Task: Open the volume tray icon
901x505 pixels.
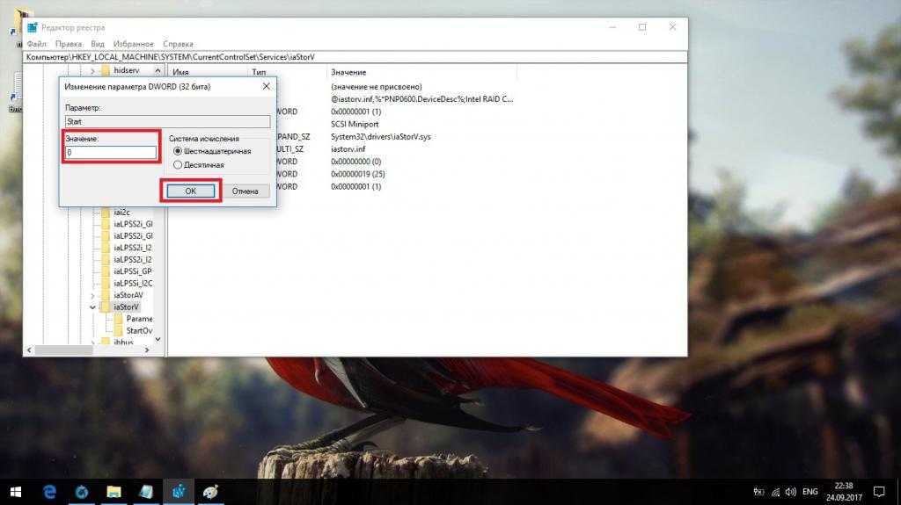Action: pos(791,492)
